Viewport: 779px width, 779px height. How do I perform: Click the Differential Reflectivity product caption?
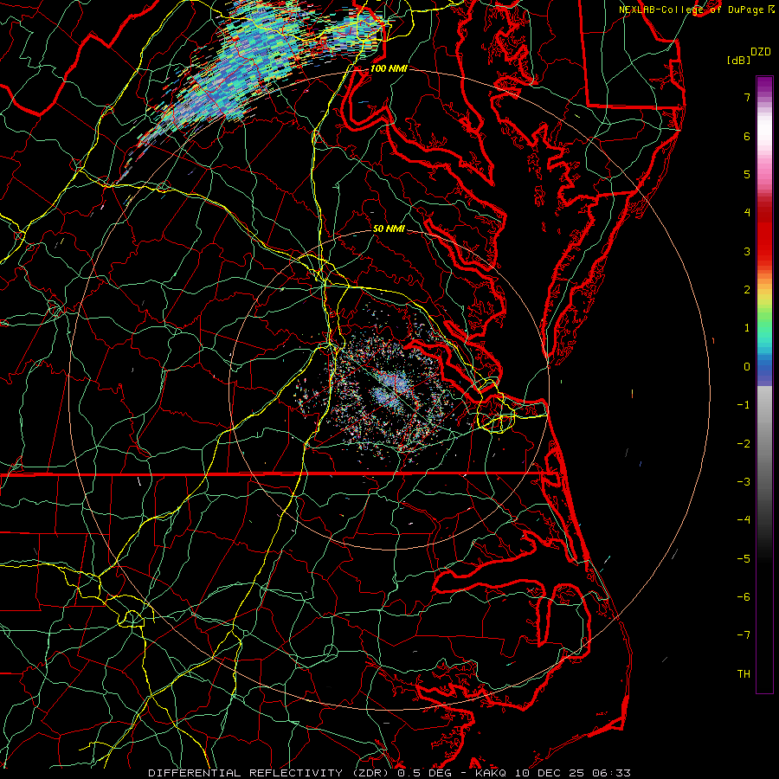[x=270, y=773]
